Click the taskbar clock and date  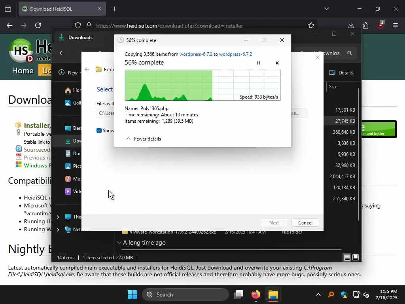386,294
